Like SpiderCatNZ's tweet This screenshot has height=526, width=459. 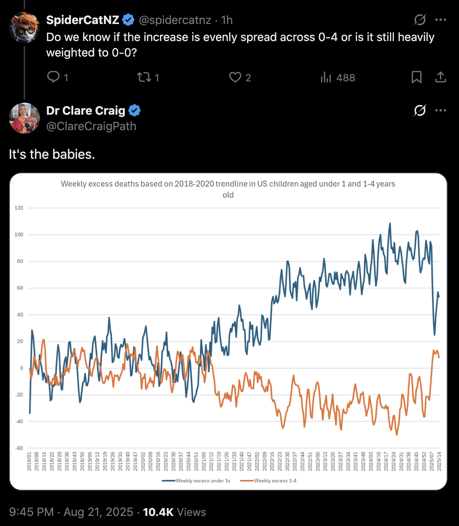[235, 77]
